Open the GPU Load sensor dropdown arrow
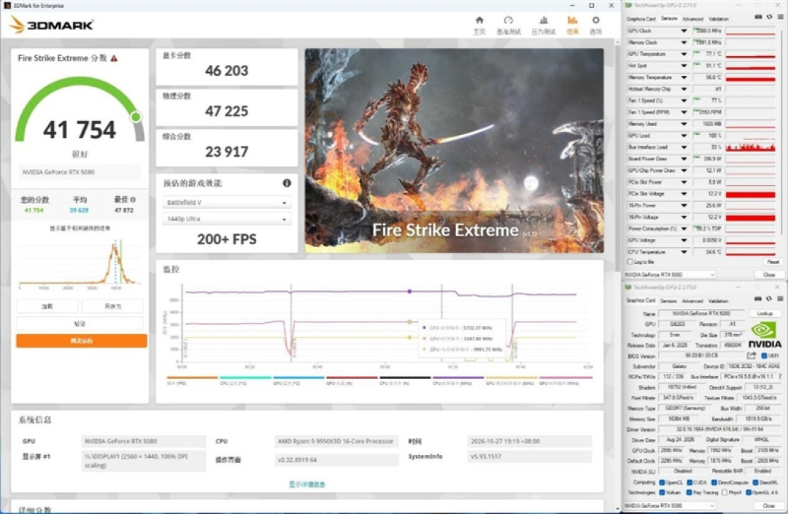Screen dimensions: 788x514 coord(684,136)
